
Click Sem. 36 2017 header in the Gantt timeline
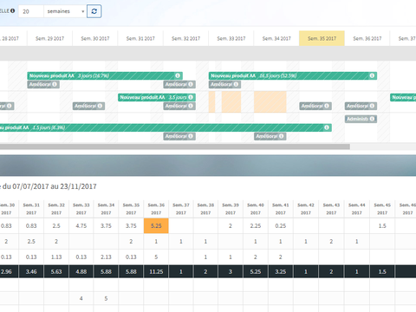point(367,38)
